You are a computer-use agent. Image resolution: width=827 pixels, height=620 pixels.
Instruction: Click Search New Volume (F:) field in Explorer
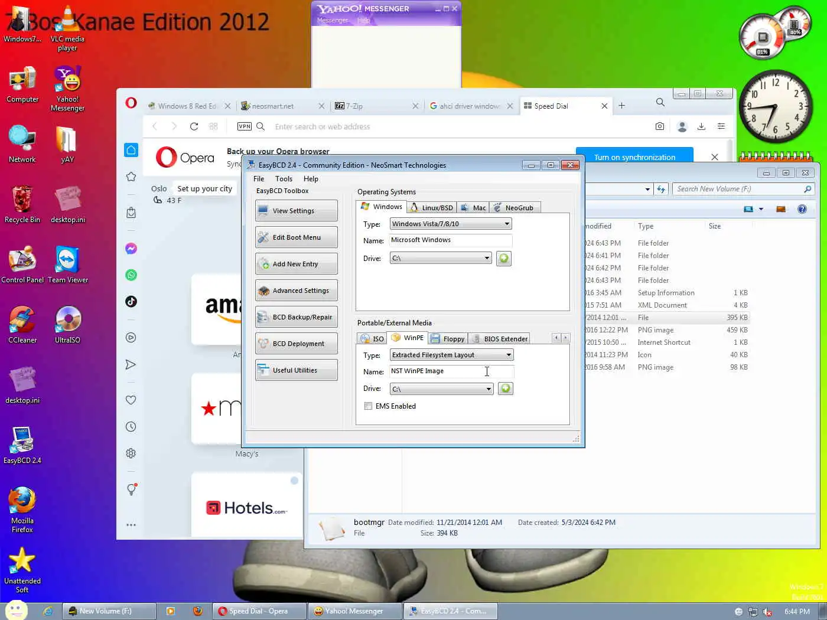743,189
